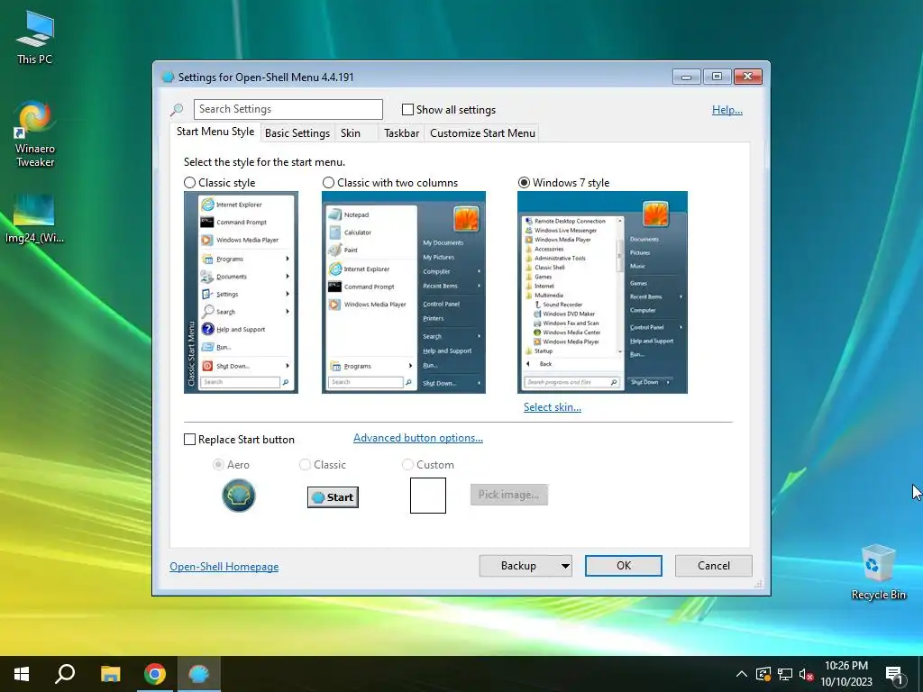Click the Pick image button
The height and width of the screenshot is (692, 923).
click(508, 495)
